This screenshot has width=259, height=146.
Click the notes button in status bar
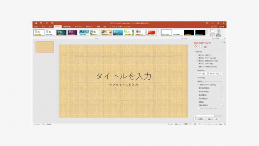[x=170, y=124]
